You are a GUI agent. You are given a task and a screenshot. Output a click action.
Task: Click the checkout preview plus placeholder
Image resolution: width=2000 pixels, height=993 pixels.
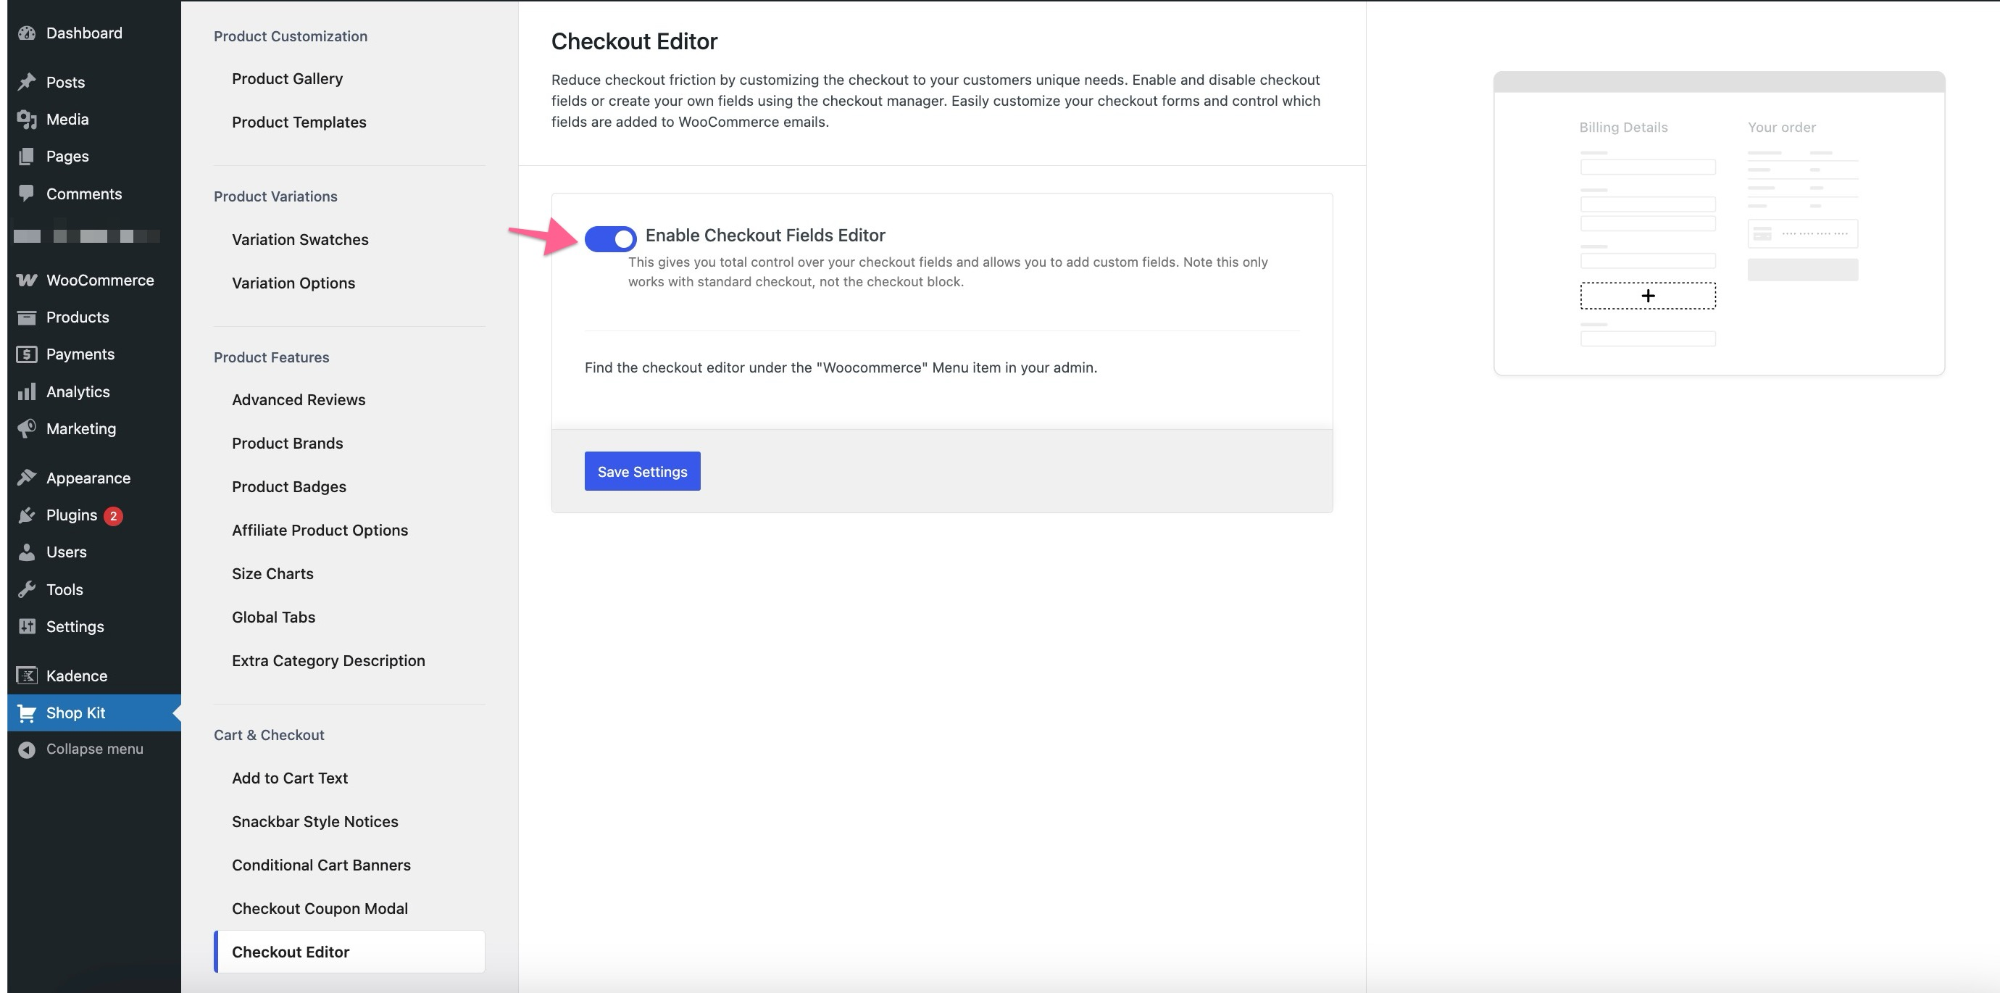point(1648,296)
